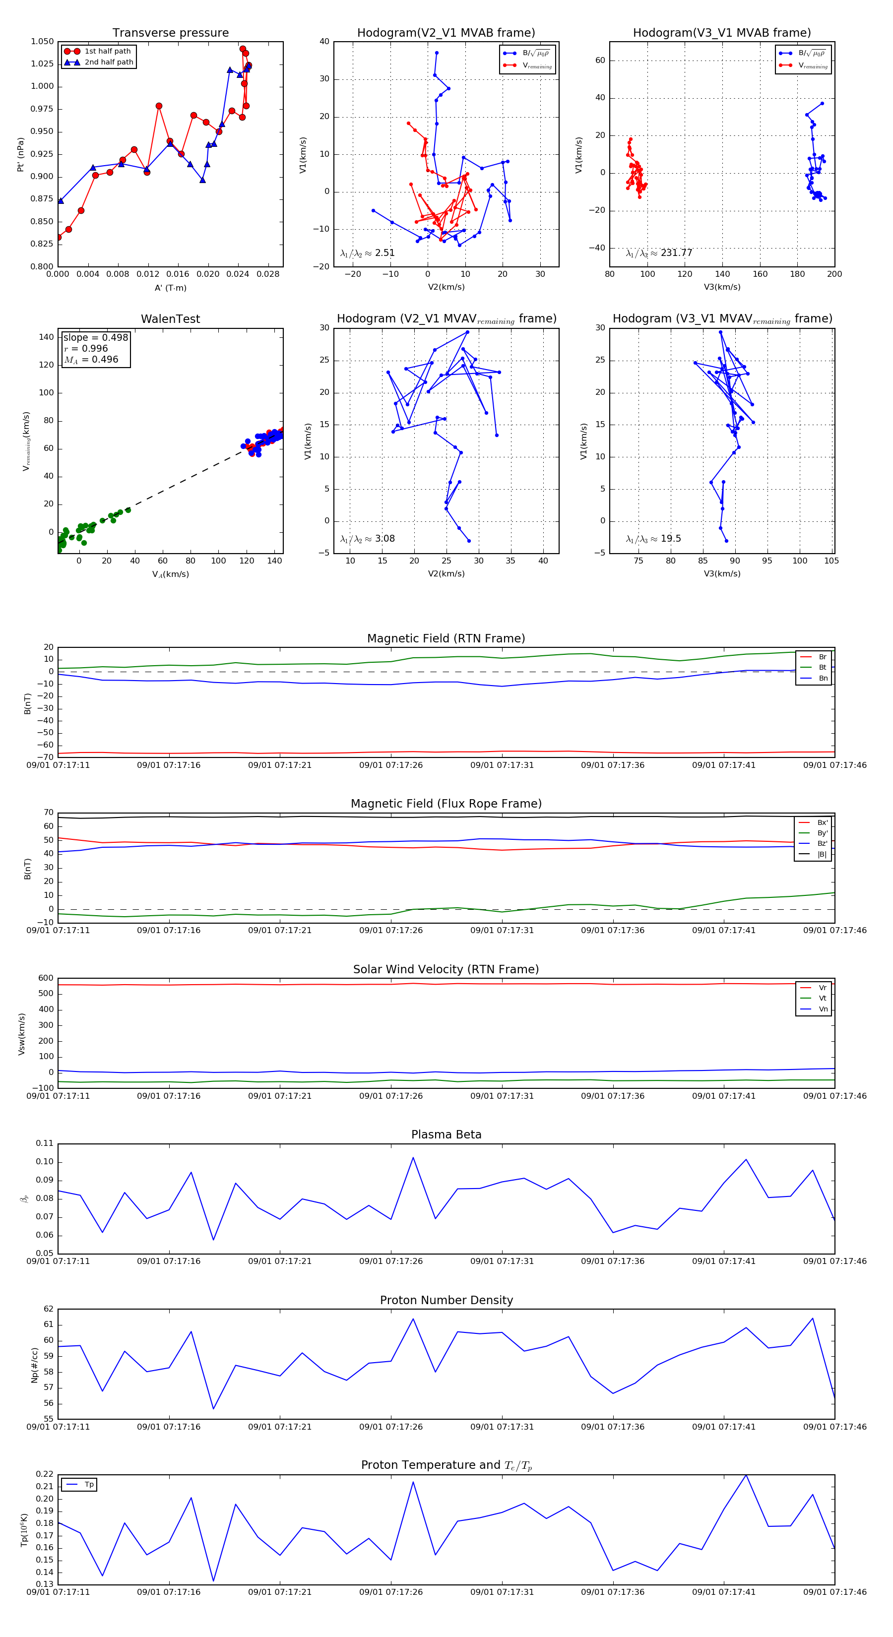
Task: Click the "Vr" legend entry
Action: 814,988
